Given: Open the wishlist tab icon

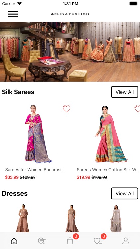Looking at the screenshot, I should coord(98,241).
